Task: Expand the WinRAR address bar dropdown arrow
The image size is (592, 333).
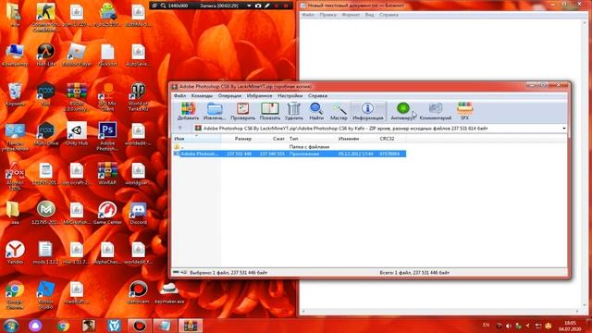Action: pyautogui.click(x=564, y=129)
